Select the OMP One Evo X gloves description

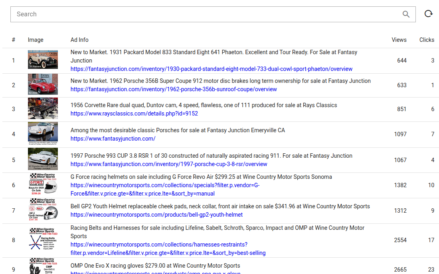(x=155, y=266)
